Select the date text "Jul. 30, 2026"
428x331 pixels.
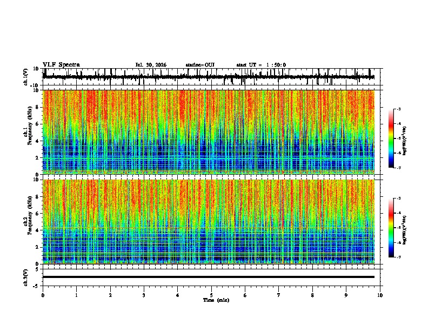pos(151,65)
